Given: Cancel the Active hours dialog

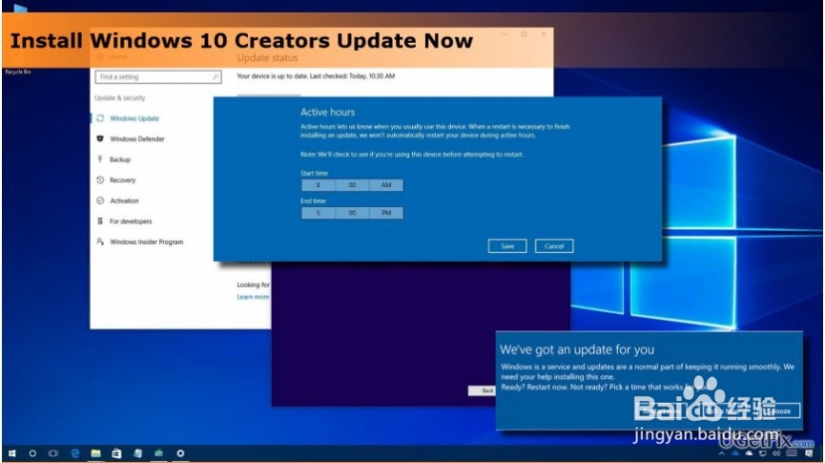Looking at the screenshot, I should point(554,246).
